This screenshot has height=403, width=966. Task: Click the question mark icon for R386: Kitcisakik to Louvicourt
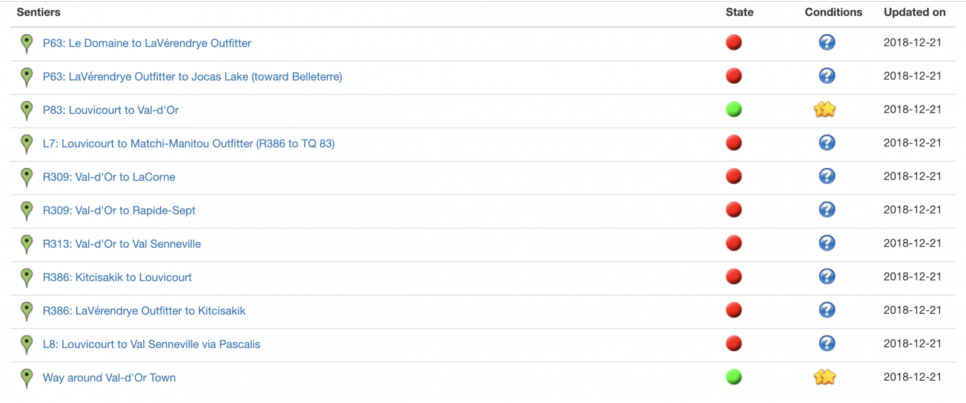coord(827,276)
